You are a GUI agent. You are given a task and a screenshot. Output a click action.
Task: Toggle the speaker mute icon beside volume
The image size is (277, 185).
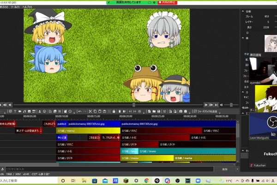coord(222,105)
